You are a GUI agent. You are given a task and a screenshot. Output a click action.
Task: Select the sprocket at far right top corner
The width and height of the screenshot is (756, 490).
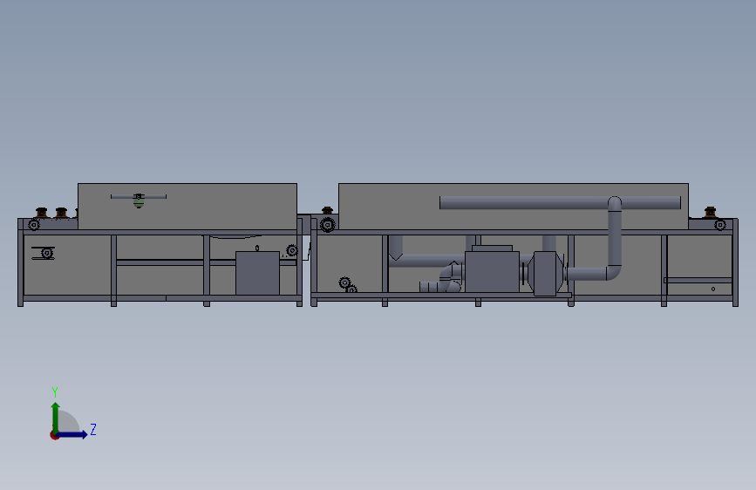pos(720,225)
